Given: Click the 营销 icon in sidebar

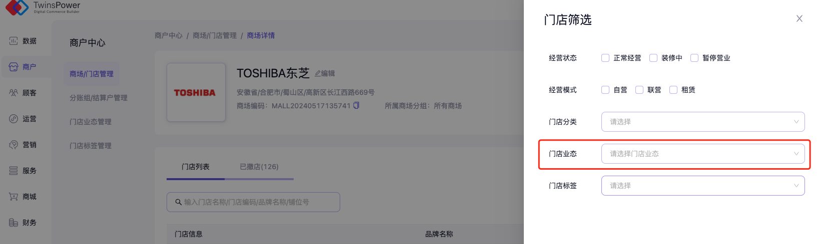Looking at the screenshot, I should [14, 145].
